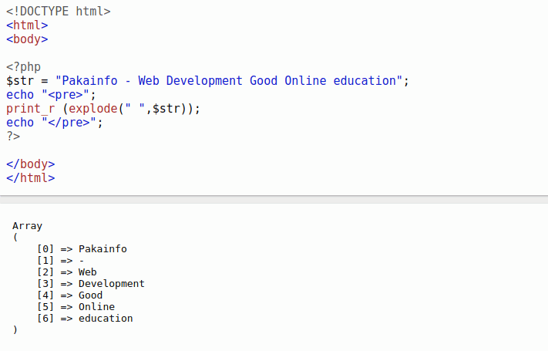Image resolution: width=548 pixels, height=351 pixels.
Task: Click the echo "</pre>" line
Action: [x=55, y=123]
